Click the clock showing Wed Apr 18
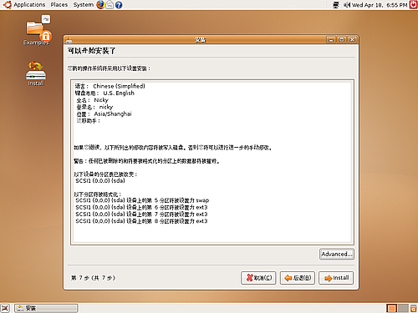Image resolution: width=418 pixels, height=313 pixels. coord(380,5)
